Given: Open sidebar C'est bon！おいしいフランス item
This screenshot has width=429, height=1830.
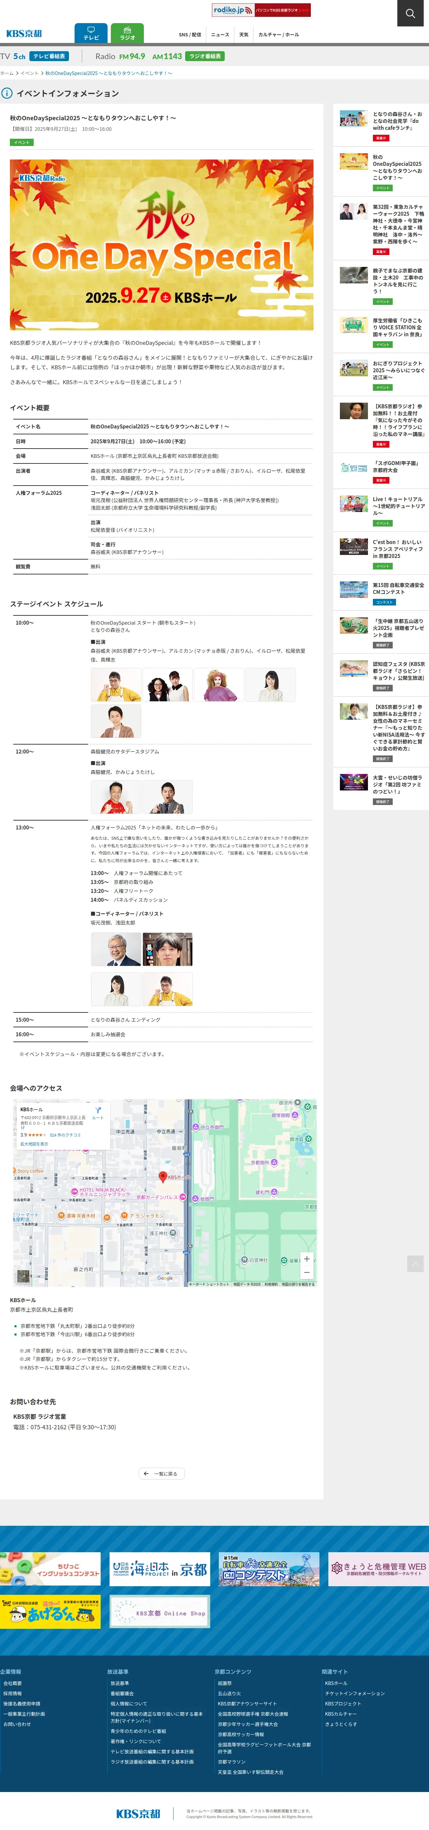Looking at the screenshot, I should point(381,553).
